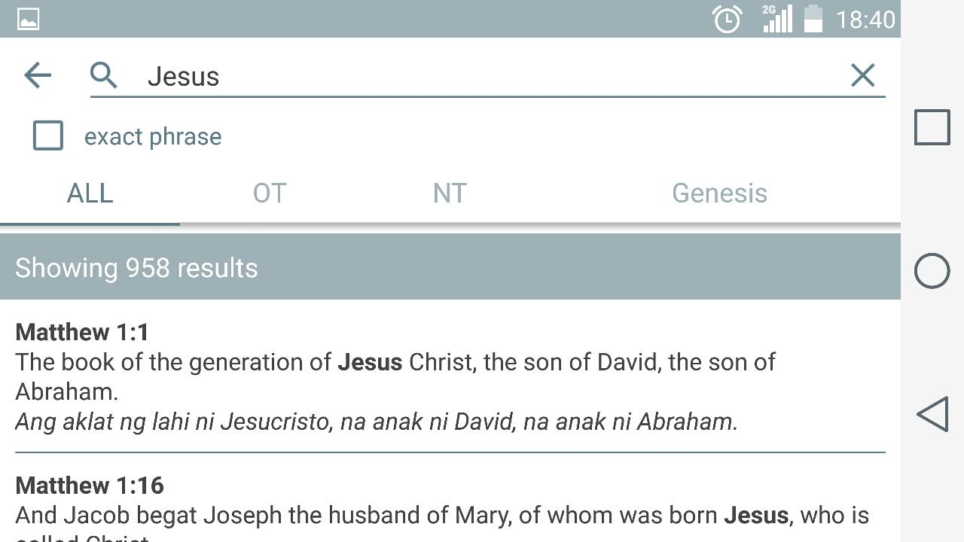Tap the 2G signal strength icon
Viewport: 964px width, 542px height.
tap(776, 19)
